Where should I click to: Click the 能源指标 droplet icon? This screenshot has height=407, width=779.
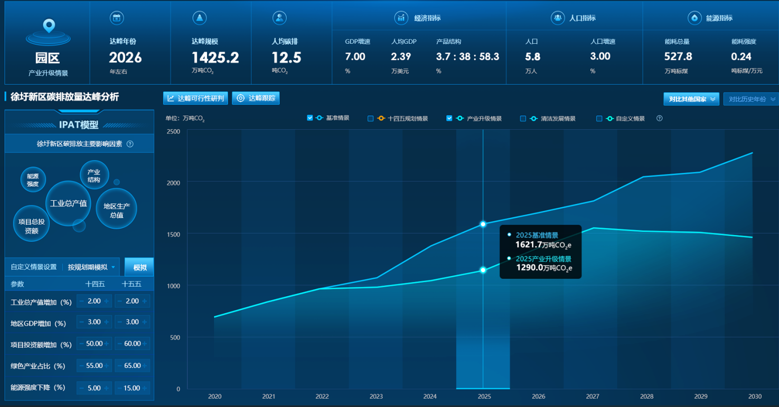point(694,18)
